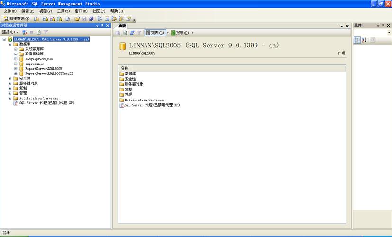The image size is (392, 237).
Task: Open the 文件 (File) menu
Action: click(10, 11)
